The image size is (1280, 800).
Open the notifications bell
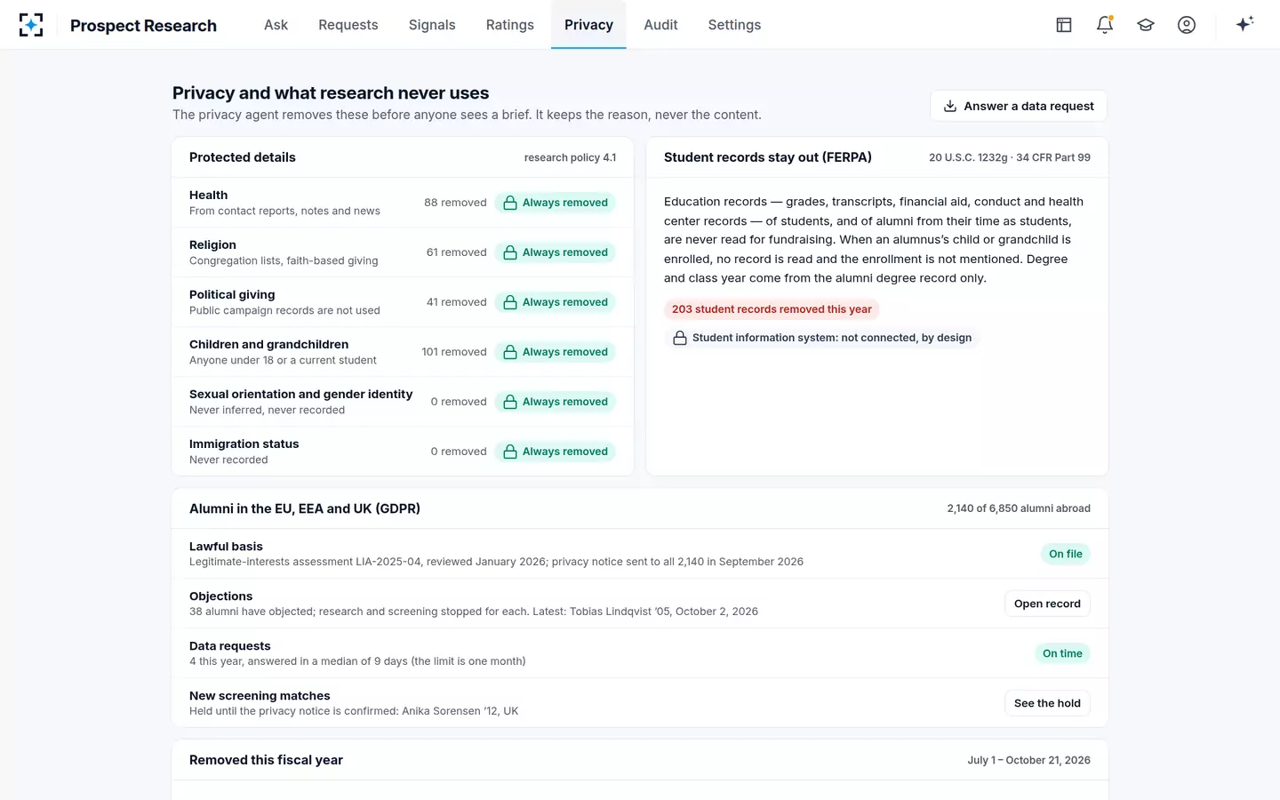pyautogui.click(x=1105, y=25)
